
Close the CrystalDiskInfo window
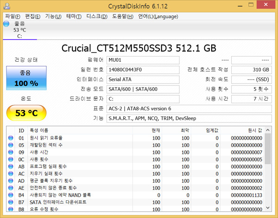tap(265, 5)
